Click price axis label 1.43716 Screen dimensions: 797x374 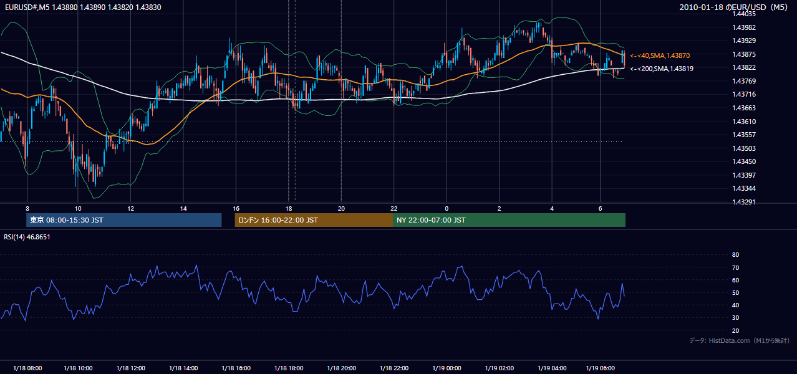[743, 94]
